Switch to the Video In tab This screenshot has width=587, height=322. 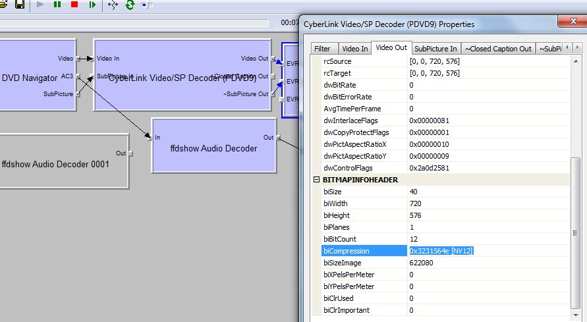tap(355, 49)
